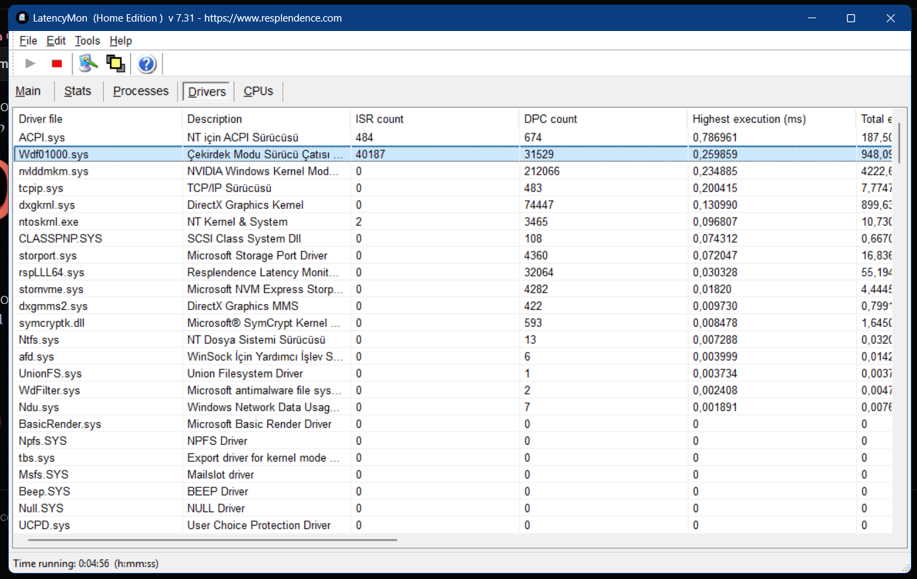
Task: Click the NVIDIA Windows Kernel Mode description
Action: point(263,171)
